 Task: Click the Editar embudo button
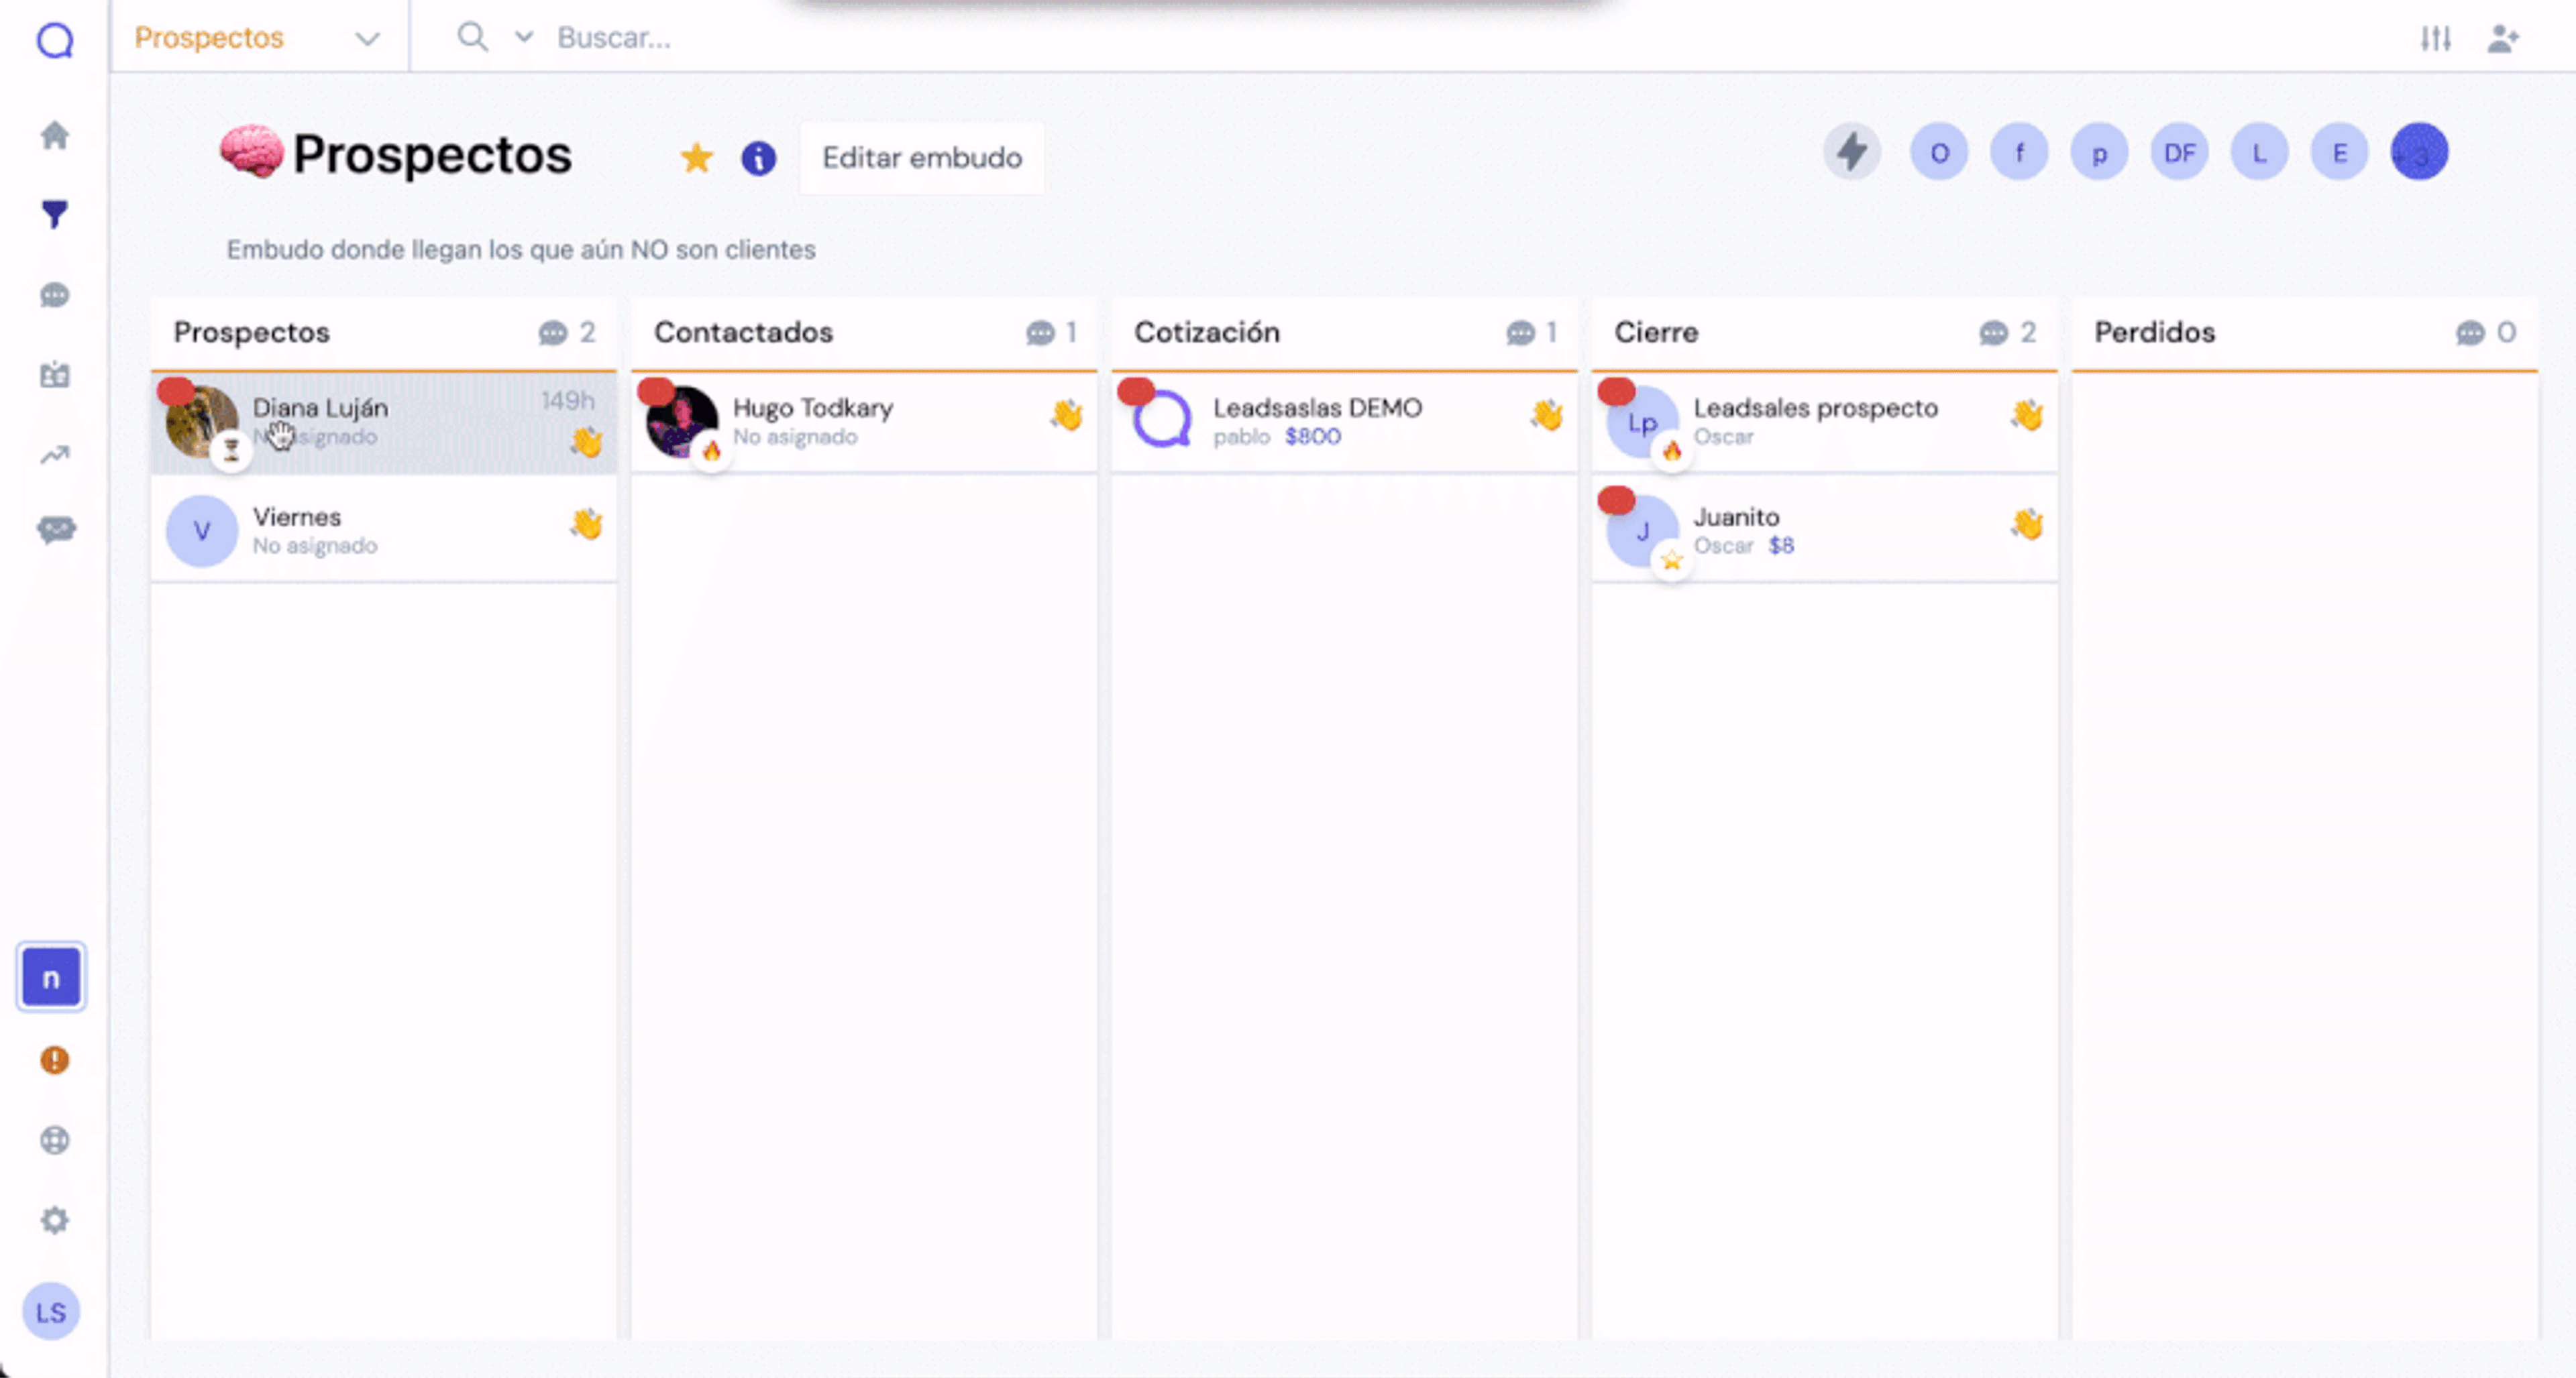click(x=922, y=158)
